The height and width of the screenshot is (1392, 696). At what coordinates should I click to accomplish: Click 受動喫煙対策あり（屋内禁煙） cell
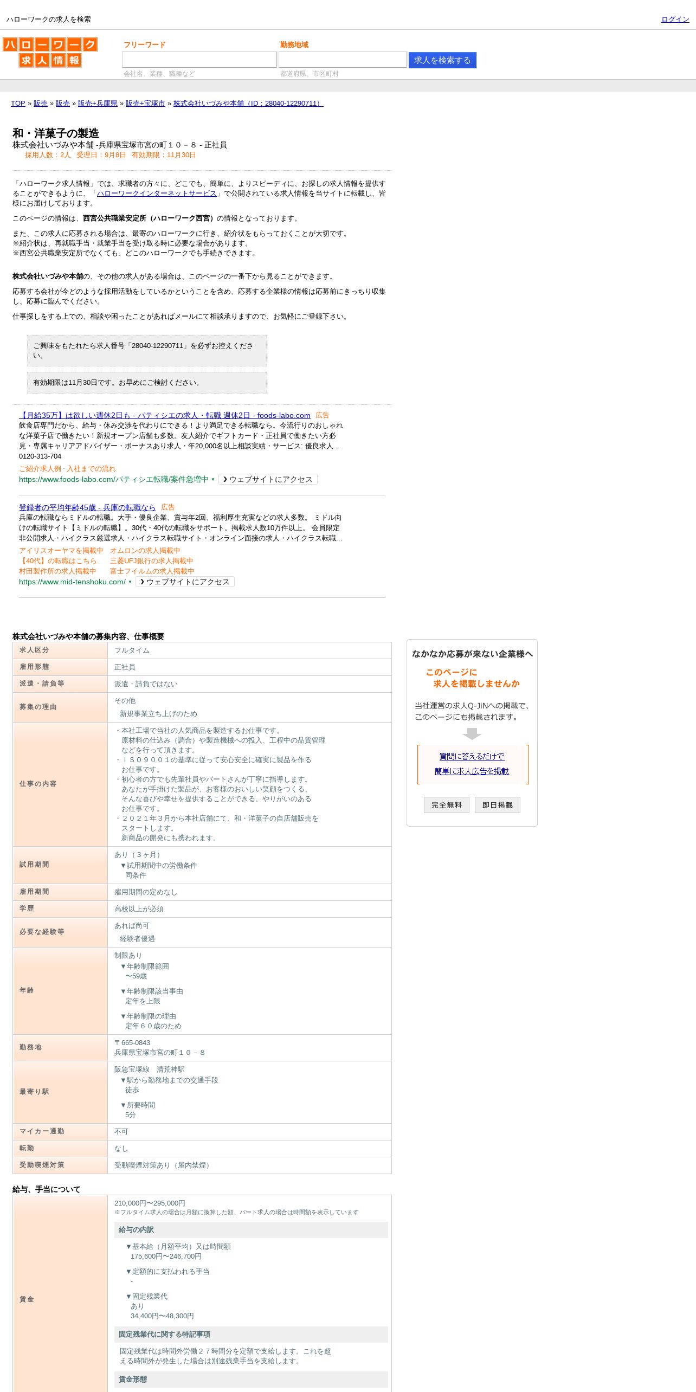point(249,1165)
